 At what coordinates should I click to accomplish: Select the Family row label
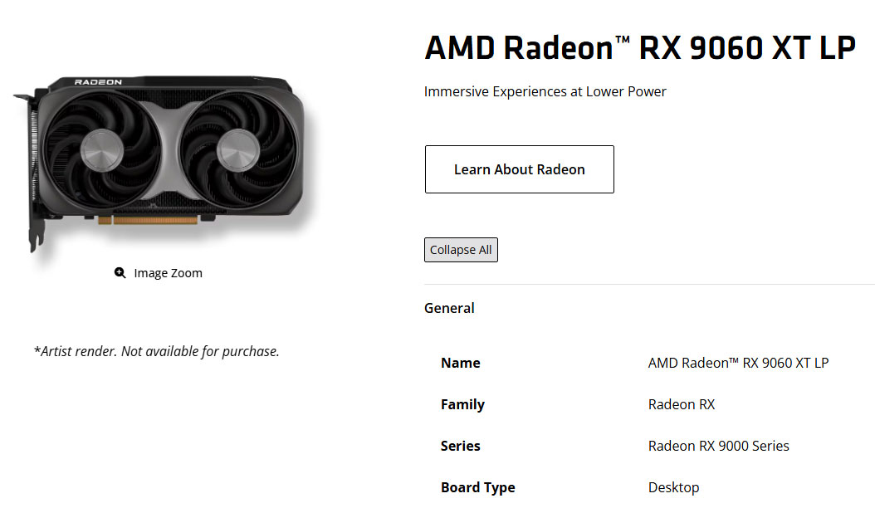(462, 404)
